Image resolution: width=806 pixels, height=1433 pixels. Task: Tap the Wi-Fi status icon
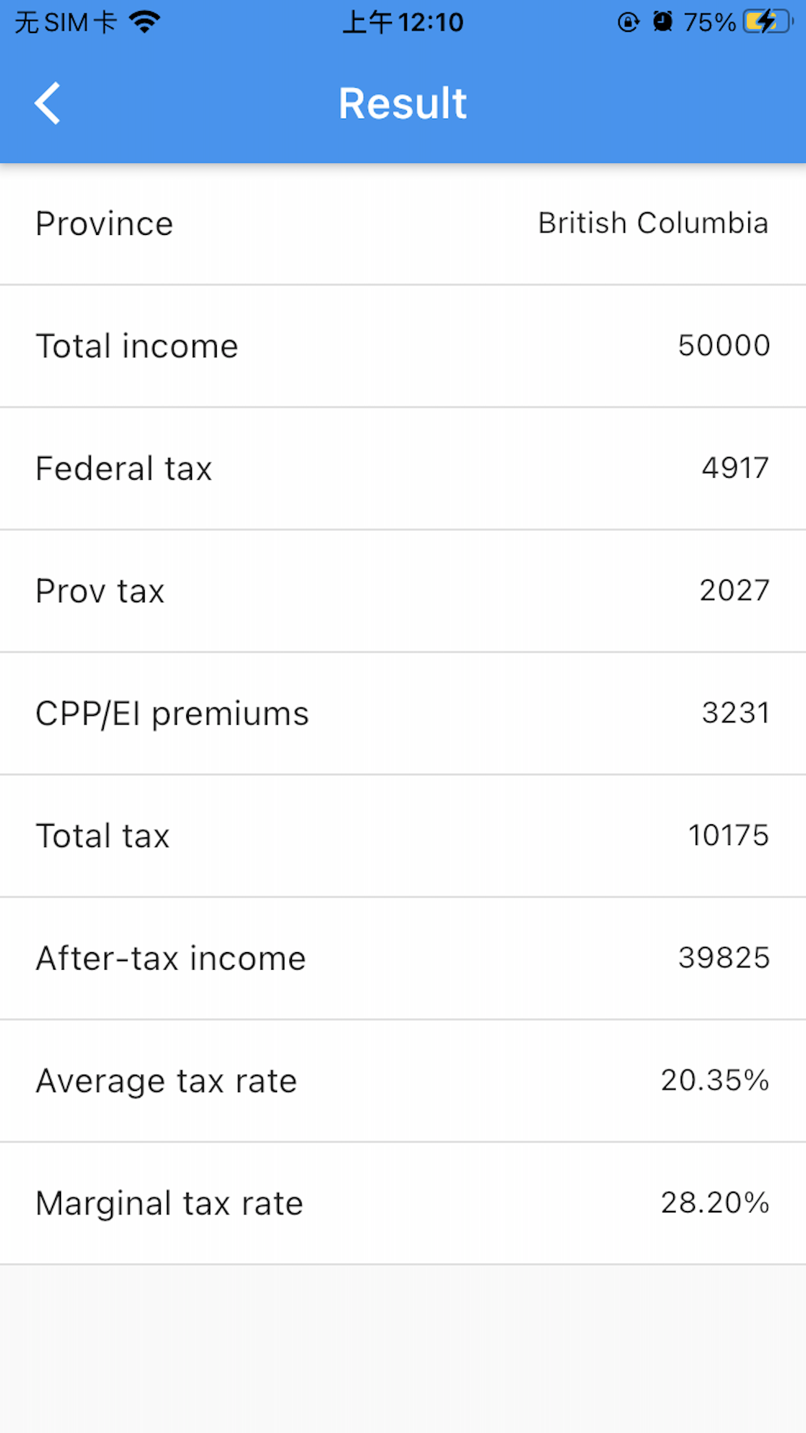(x=144, y=22)
